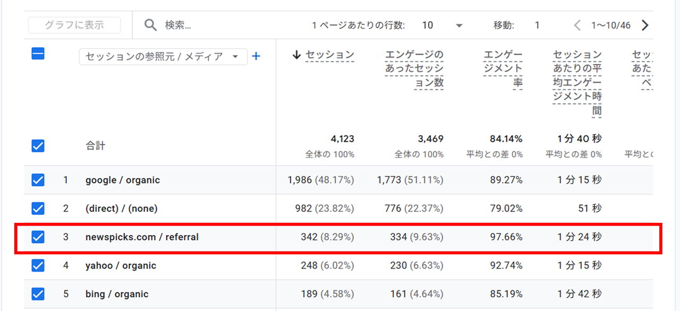This screenshot has height=311, width=680.
Task: Click into the 検索 search field
Action: click(223, 25)
